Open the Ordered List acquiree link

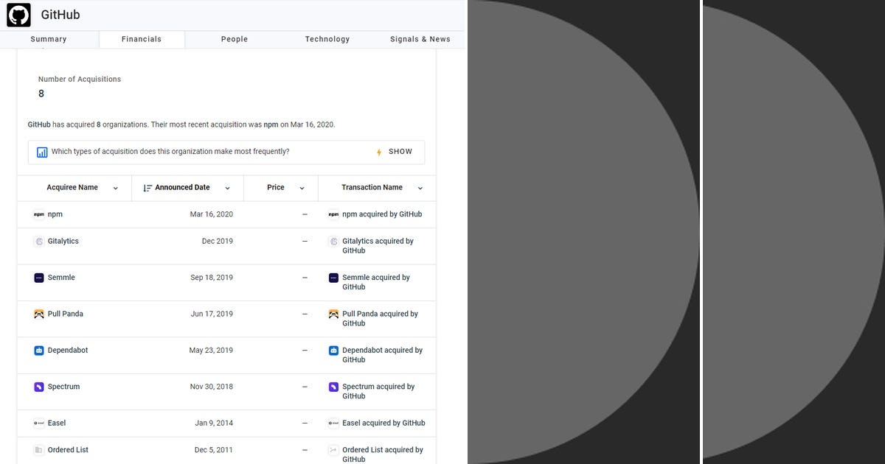(x=68, y=450)
